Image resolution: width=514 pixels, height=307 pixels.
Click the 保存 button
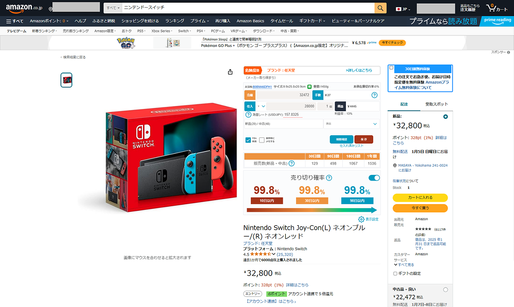click(x=363, y=139)
